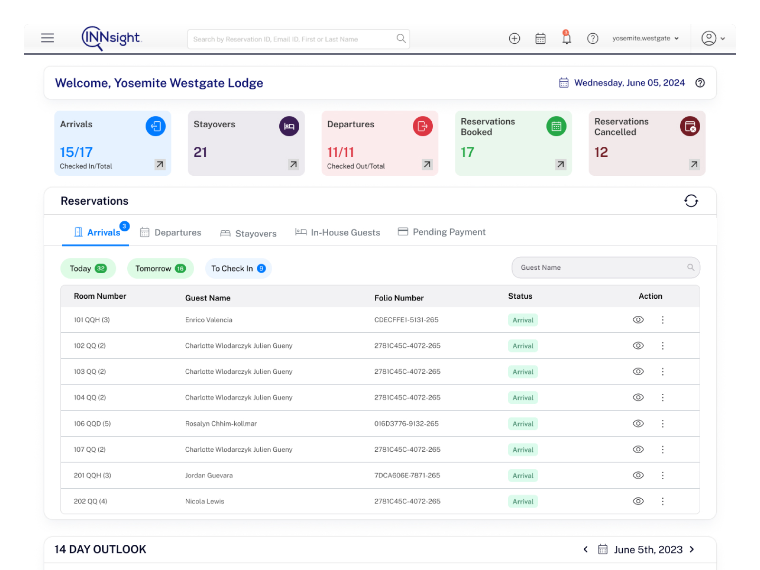Click the plus add-new icon
The height and width of the screenshot is (570, 760).
[x=514, y=38]
